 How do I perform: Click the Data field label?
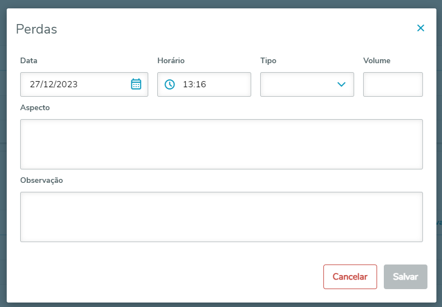pyautogui.click(x=29, y=60)
